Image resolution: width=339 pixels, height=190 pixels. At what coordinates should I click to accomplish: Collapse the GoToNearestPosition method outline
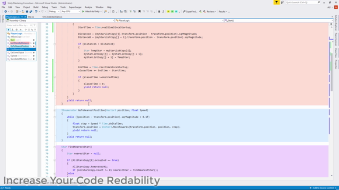click(55, 110)
